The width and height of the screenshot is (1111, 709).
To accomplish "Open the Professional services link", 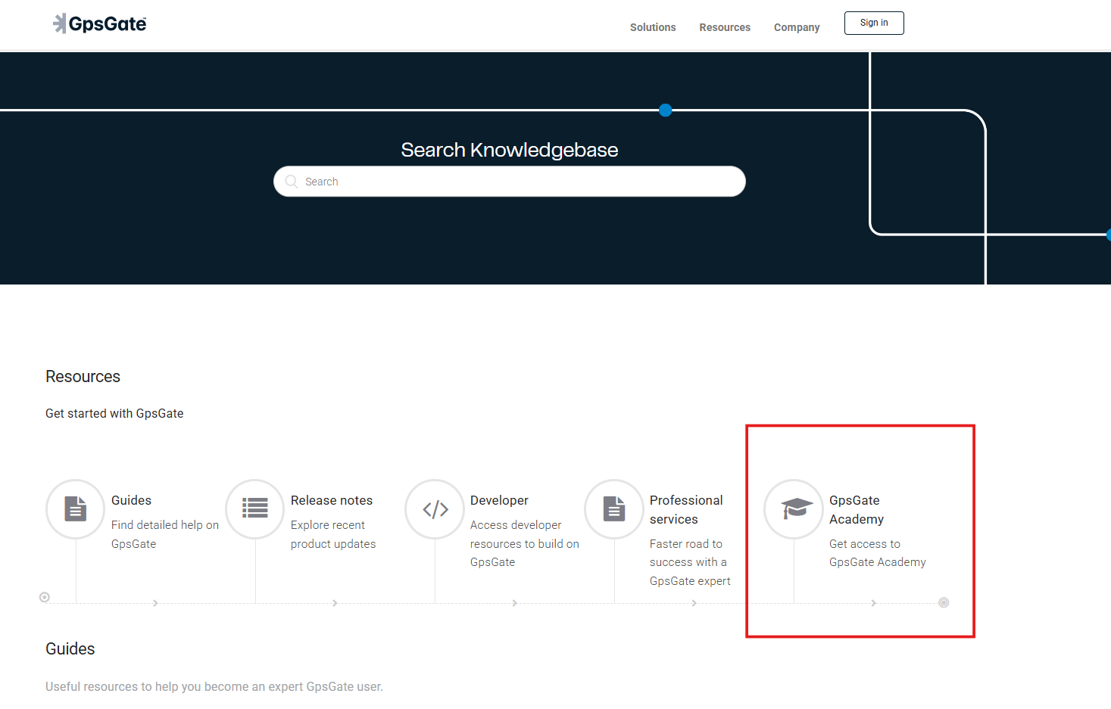I will pyautogui.click(x=686, y=510).
